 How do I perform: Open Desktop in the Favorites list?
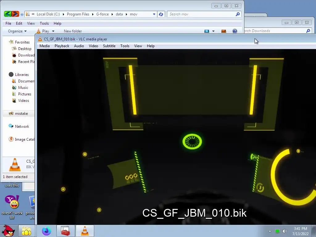tap(25, 48)
